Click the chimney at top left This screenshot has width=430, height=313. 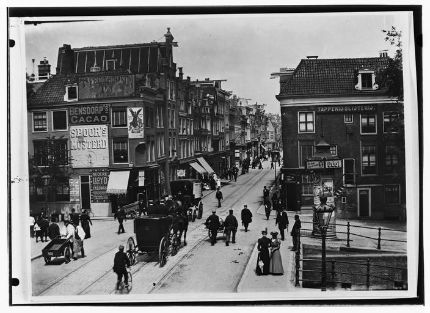[x=44, y=69]
